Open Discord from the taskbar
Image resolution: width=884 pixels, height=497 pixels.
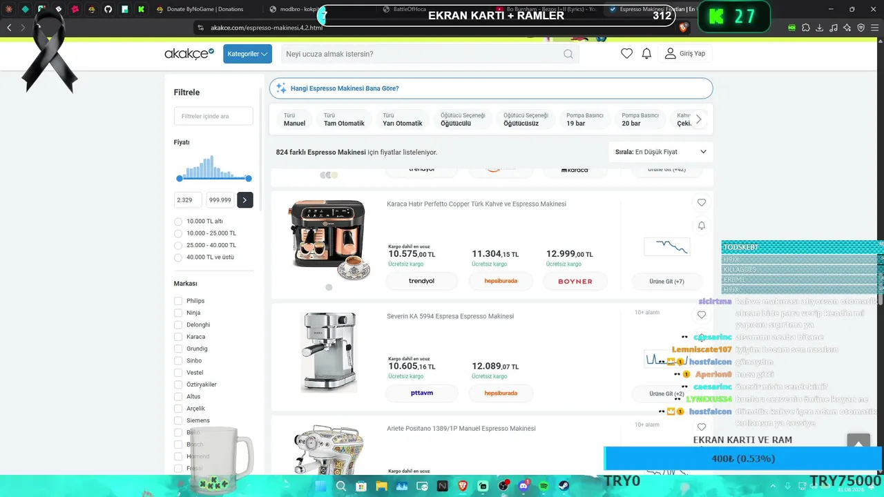523,486
